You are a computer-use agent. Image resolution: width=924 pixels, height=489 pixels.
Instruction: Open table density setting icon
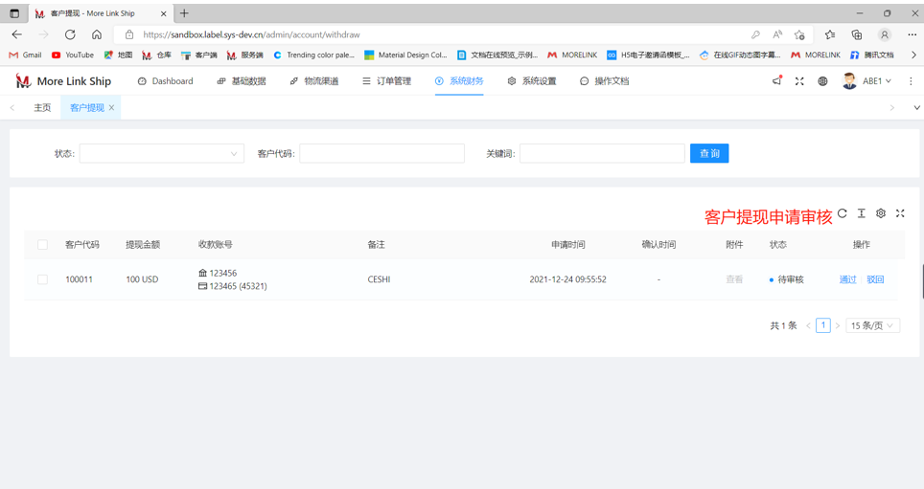point(862,213)
